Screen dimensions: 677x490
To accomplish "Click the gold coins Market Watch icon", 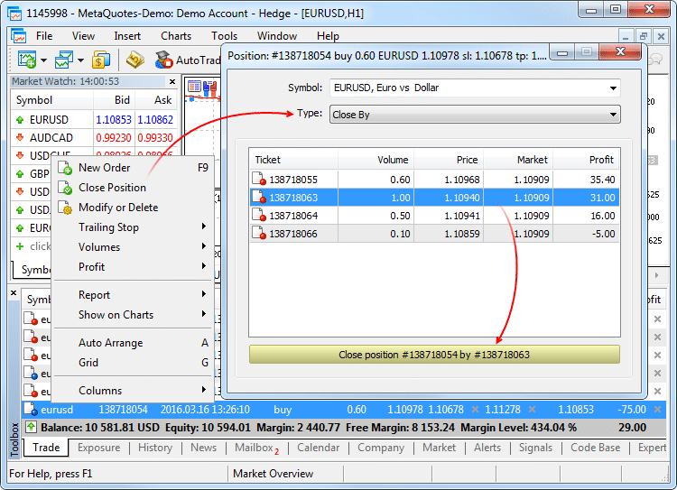I will click(x=101, y=60).
